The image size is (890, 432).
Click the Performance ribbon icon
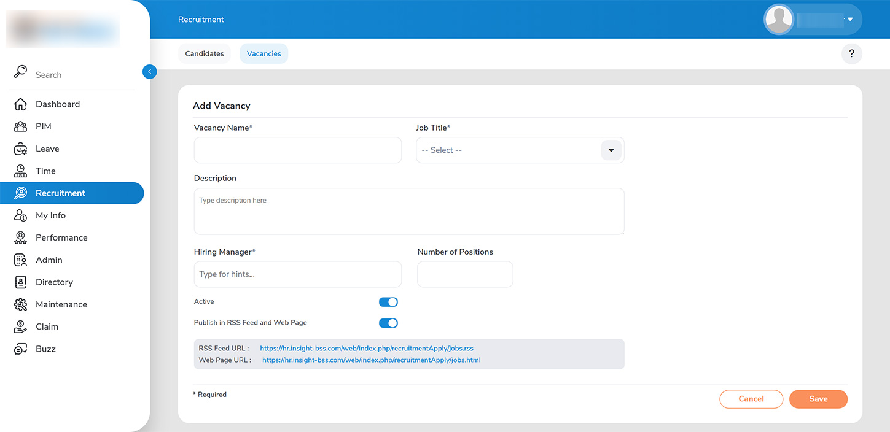tap(20, 237)
